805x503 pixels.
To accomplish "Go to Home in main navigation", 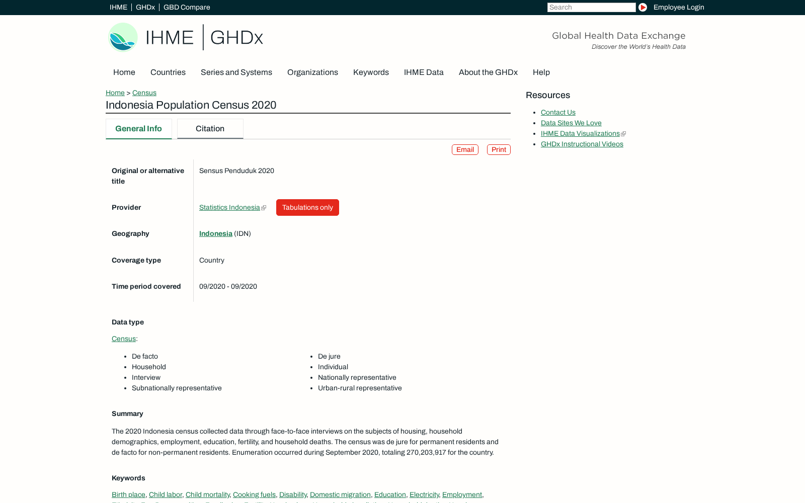I will click(124, 72).
